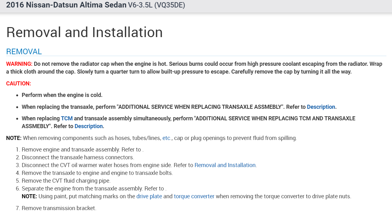This screenshot has height=221, width=392.
Task: Click the blue REMOVAL section heading
Action: click(x=24, y=52)
